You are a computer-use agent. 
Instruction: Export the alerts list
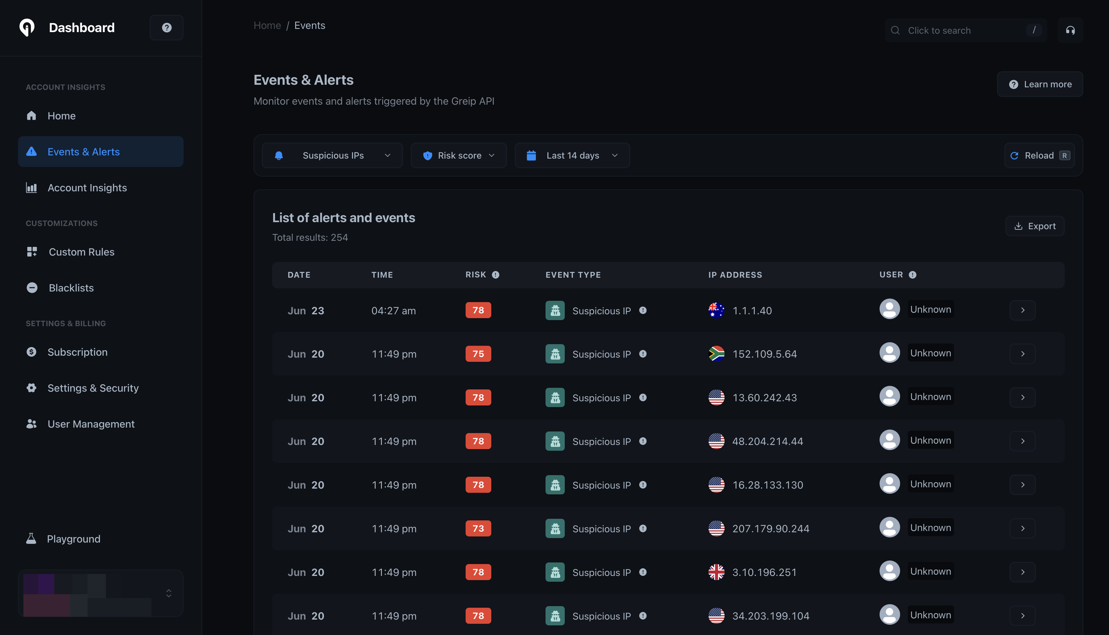pos(1035,226)
